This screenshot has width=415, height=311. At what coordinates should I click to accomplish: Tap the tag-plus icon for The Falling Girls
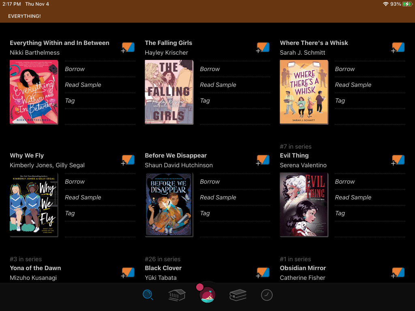tap(263, 48)
